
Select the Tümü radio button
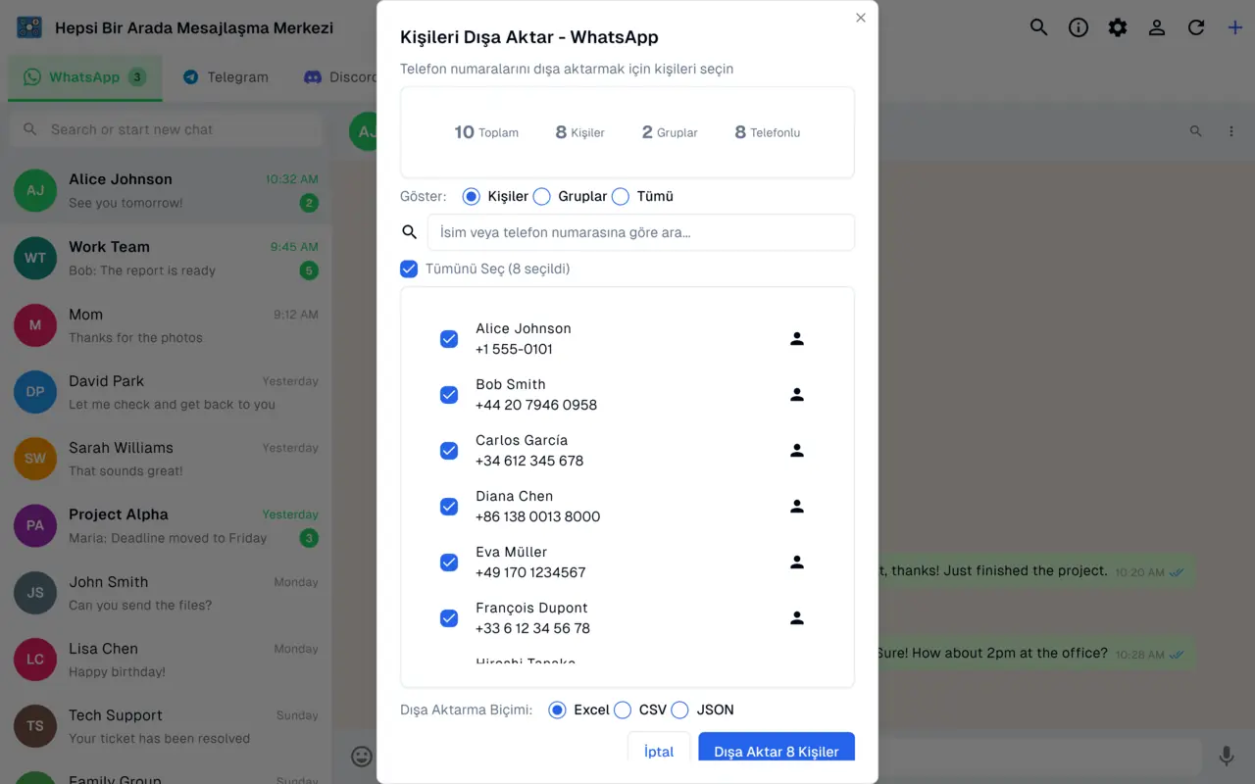620,196
